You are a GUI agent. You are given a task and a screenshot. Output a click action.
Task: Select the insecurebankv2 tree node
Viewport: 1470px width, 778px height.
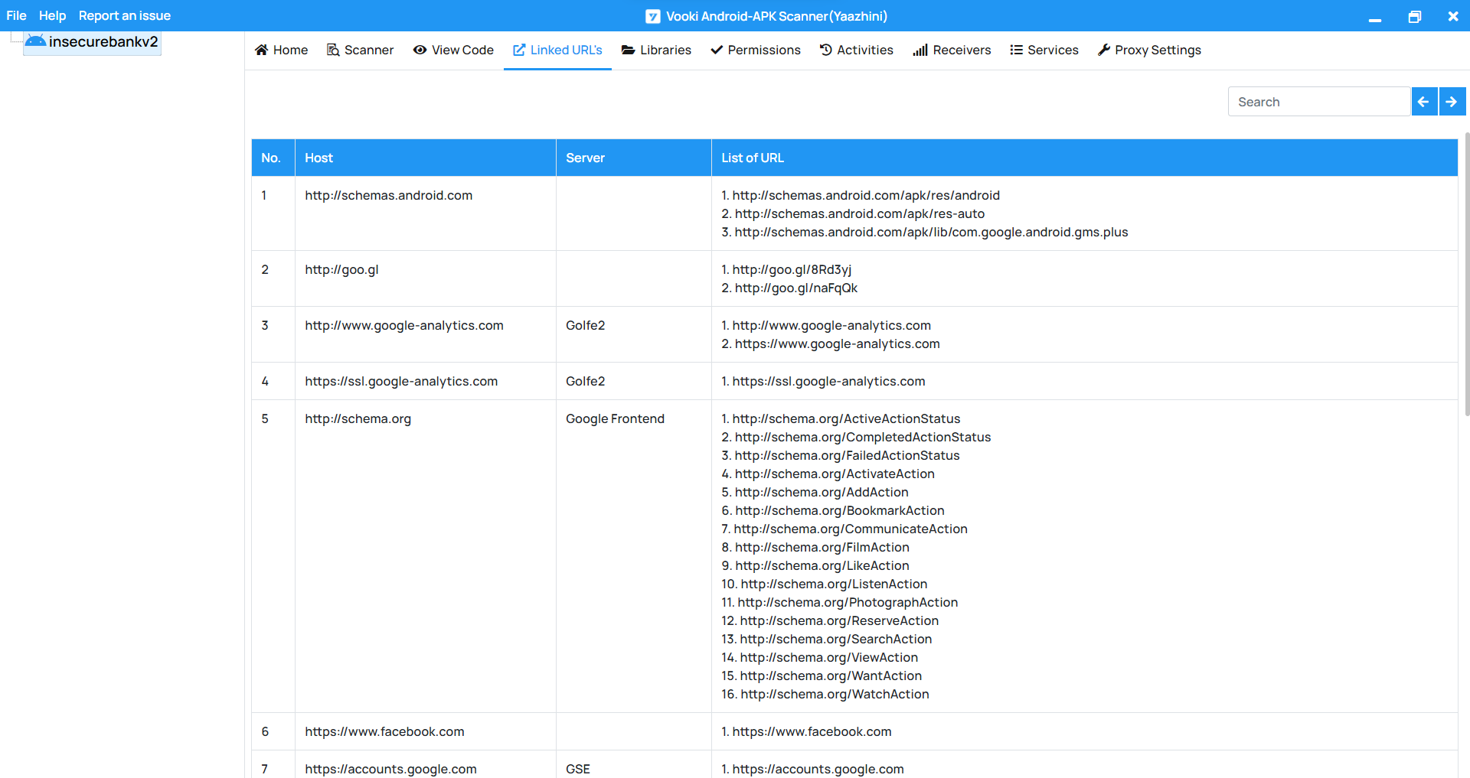click(92, 42)
